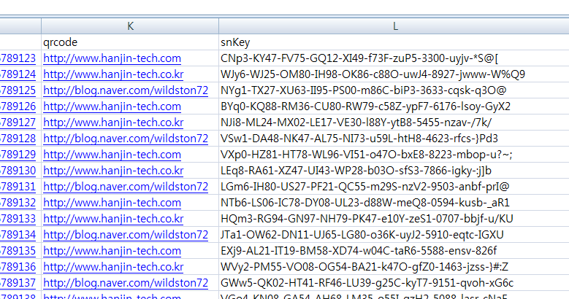Select snKey cell starting with WJy6
Image resolution: width=569 pixels, height=299 pixels.
coord(373,74)
